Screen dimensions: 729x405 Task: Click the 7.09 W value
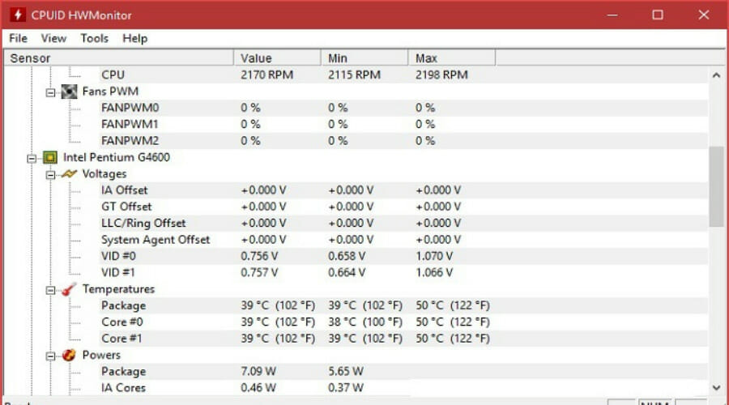pos(258,372)
